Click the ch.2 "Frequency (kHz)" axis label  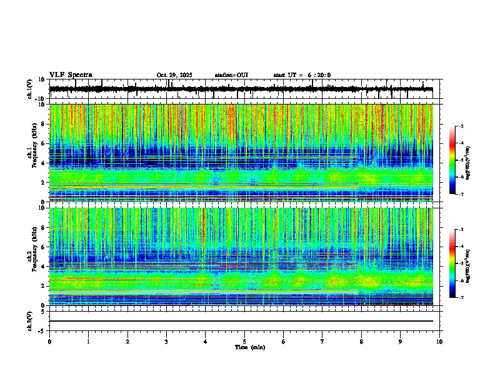(x=34, y=249)
